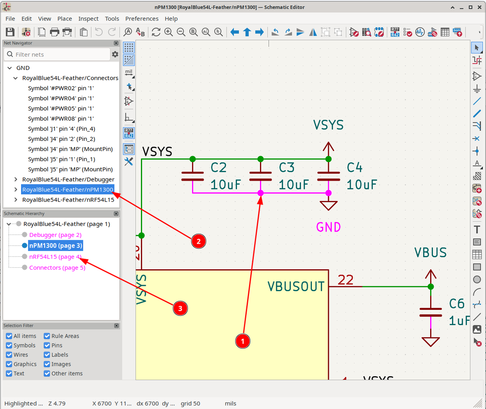Image resolution: width=486 pixels, height=409 pixels.
Task: Expand RoyalBlue54L-Feather/nRF54L15 node
Action: (x=16, y=200)
